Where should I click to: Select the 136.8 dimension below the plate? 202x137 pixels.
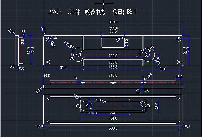pyautogui.click(x=113, y=67)
